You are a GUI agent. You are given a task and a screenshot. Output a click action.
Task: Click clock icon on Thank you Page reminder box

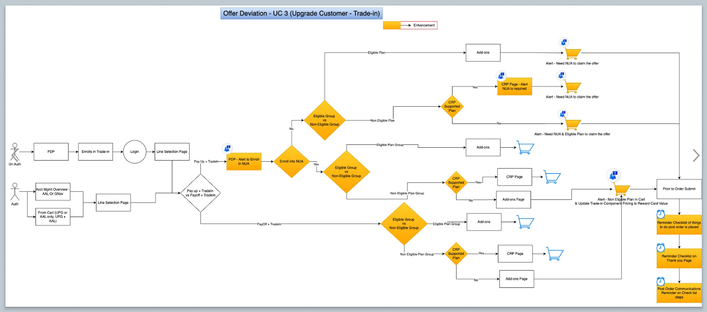coord(661,248)
